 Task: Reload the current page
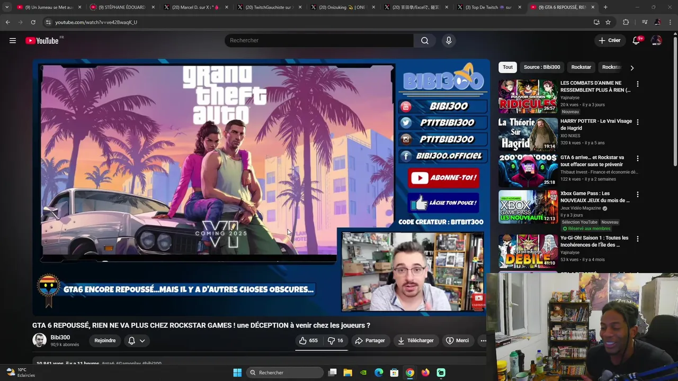click(x=33, y=22)
